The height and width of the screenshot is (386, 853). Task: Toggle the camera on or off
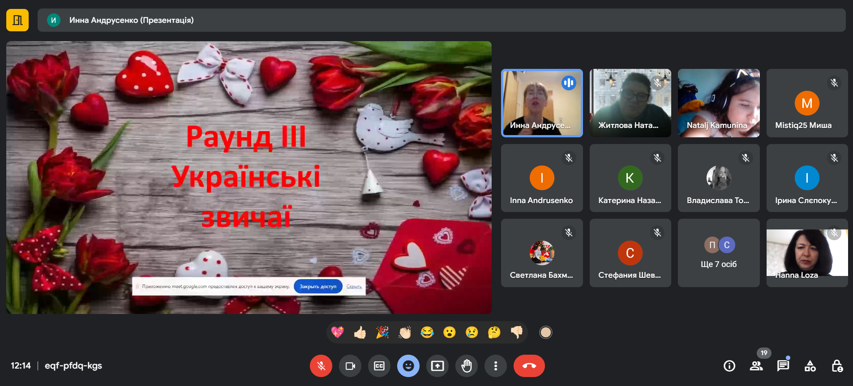pos(350,366)
